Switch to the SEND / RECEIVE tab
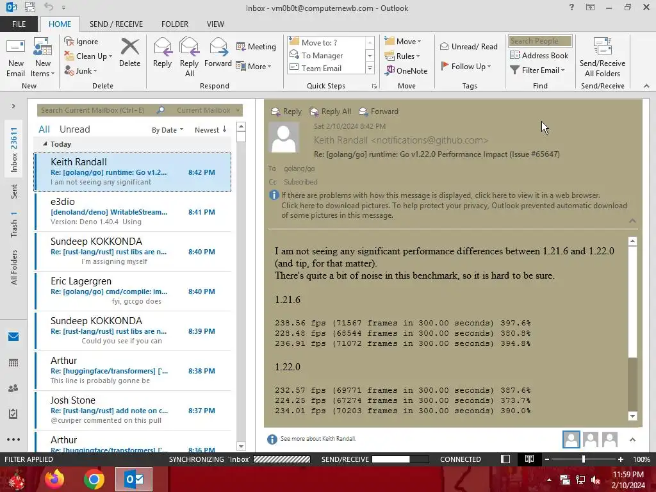Image resolution: width=656 pixels, height=492 pixels. point(116,24)
